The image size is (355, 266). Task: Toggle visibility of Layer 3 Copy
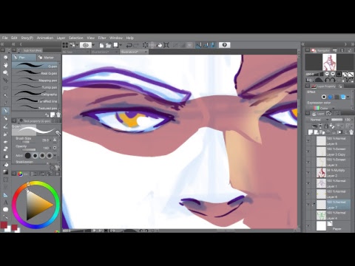(308, 151)
